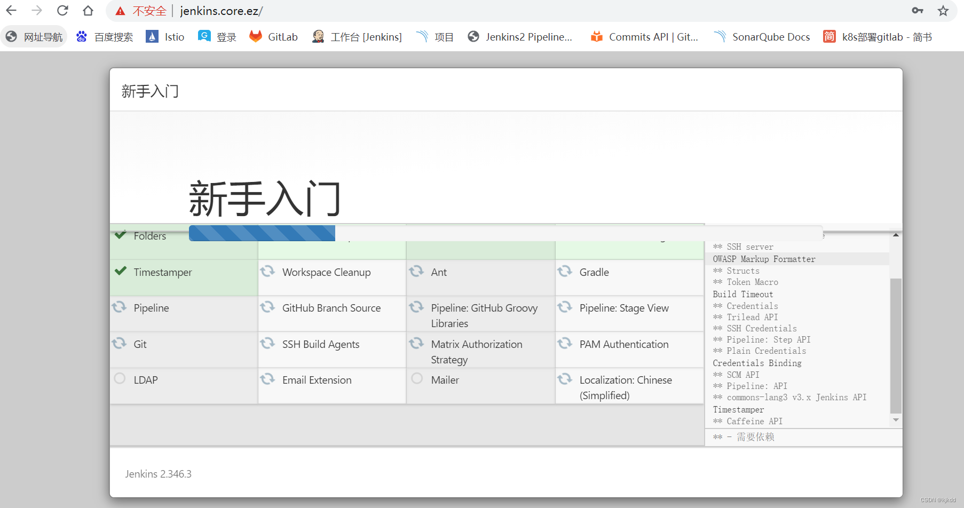
Task: Click the Pipeline: GitHub Groovy Libraries spinner
Action: (416, 307)
